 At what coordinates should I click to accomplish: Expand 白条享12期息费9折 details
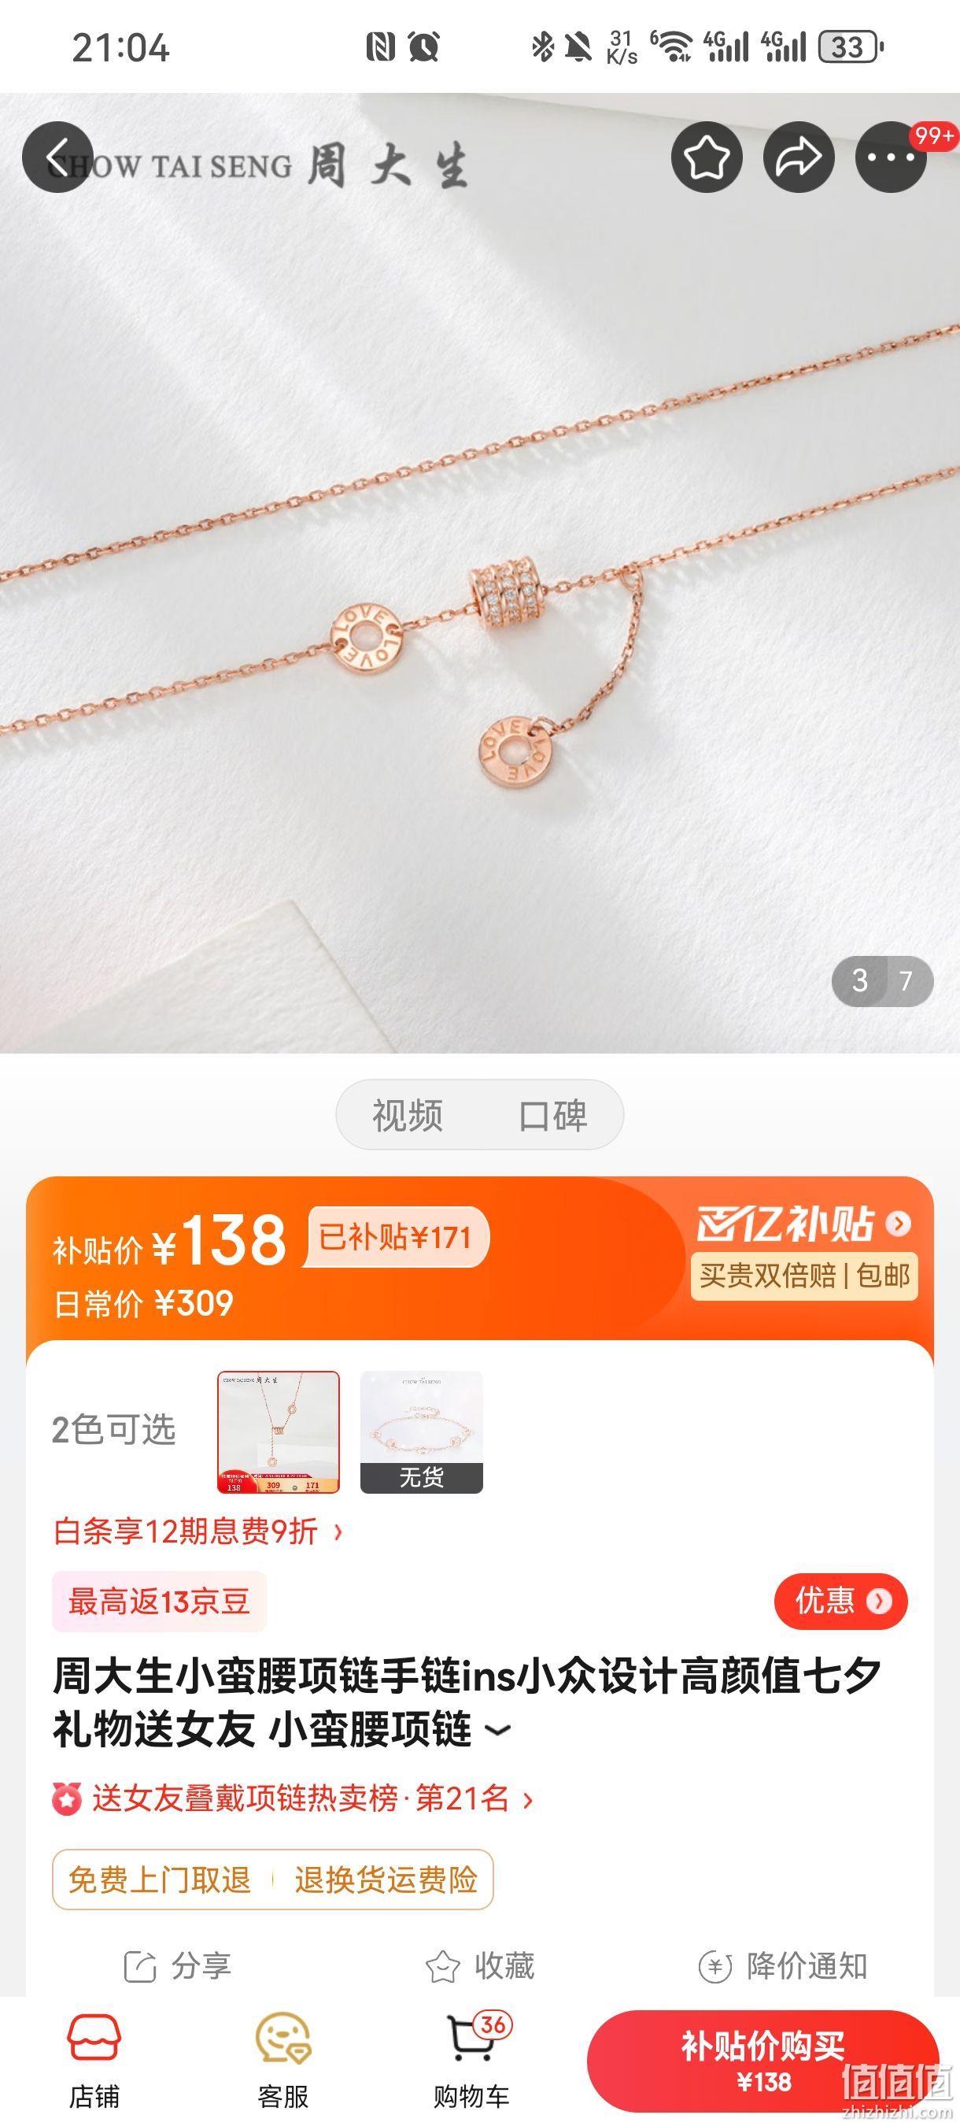click(199, 1532)
